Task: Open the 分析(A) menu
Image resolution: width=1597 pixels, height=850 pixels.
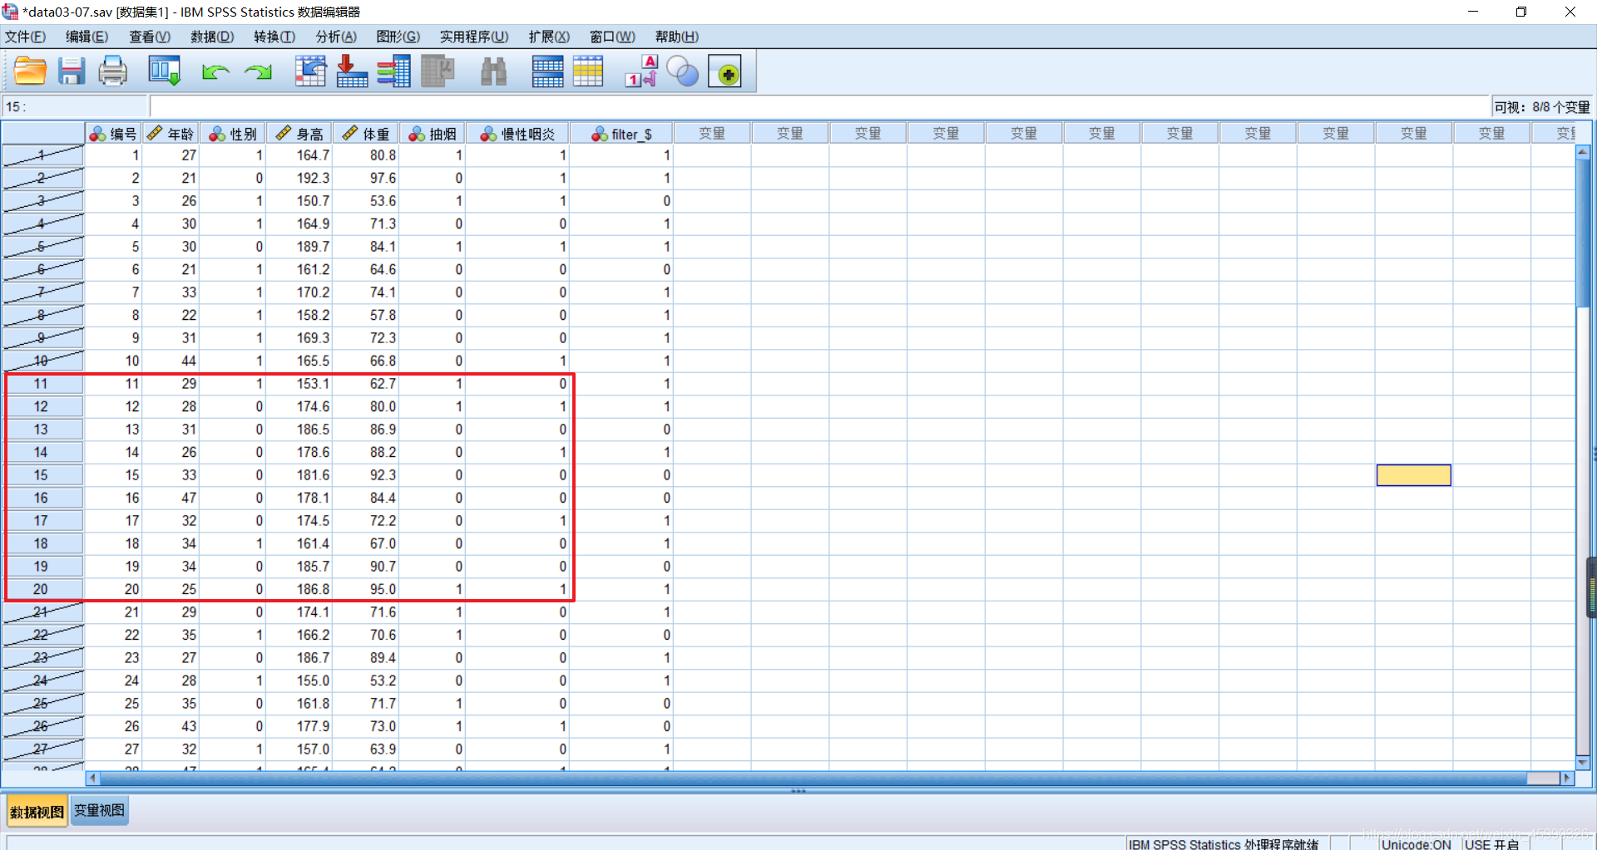Action: coord(336,37)
